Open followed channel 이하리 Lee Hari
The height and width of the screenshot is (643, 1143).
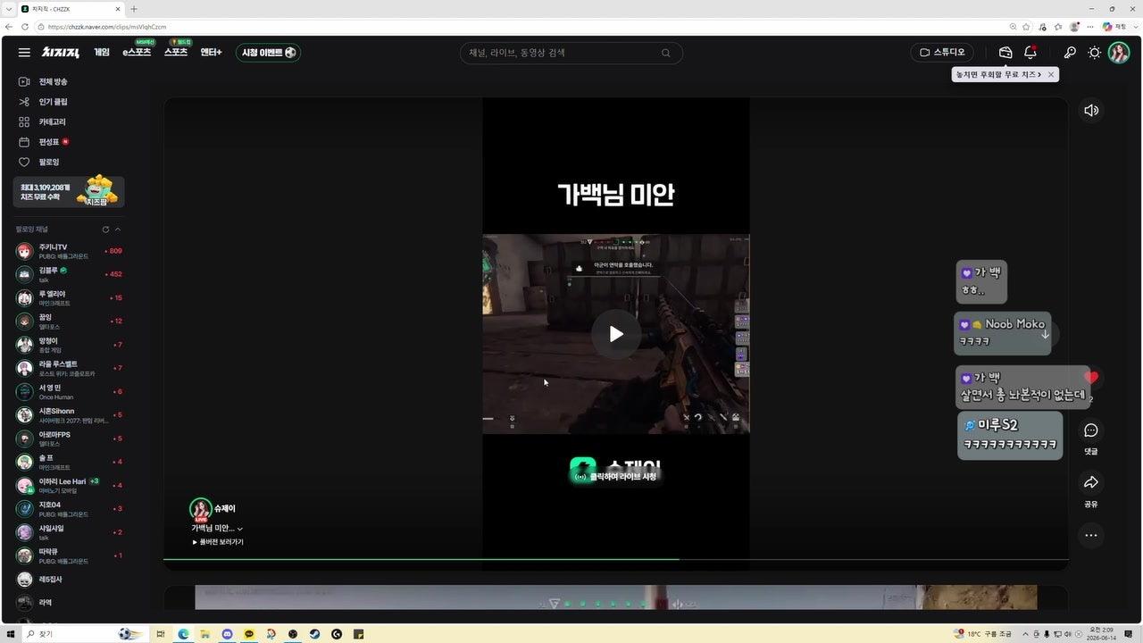[70, 485]
